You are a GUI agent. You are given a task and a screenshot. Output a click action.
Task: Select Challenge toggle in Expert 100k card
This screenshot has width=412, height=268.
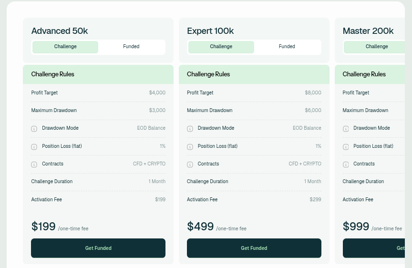pyautogui.click(x=221, y=47)
